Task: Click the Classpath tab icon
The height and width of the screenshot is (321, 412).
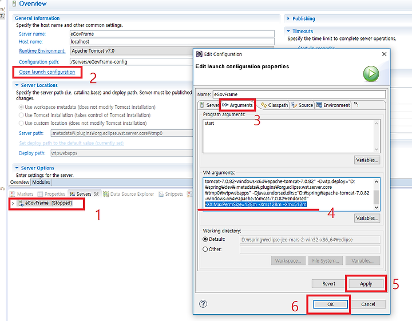Action: (x=264, y=105)
